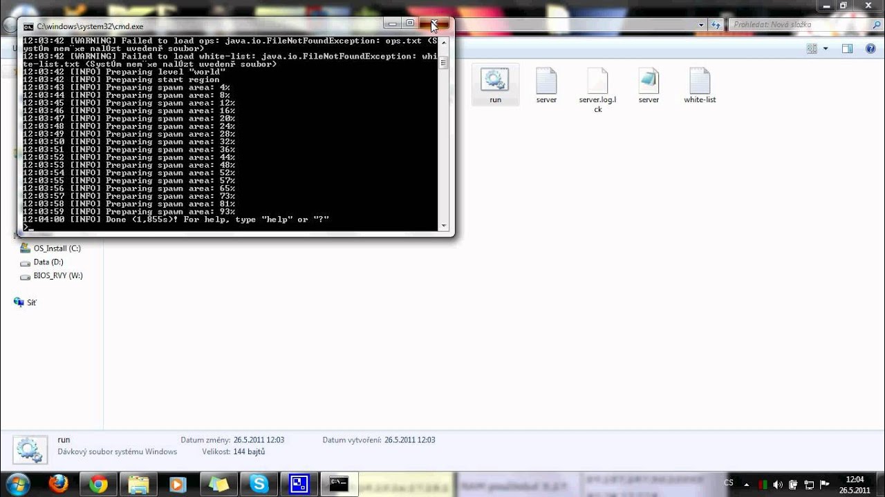Click "Dávkový soubor systému Windows" file type text
This screenshot has height=497, width=885.
(118, 452)
